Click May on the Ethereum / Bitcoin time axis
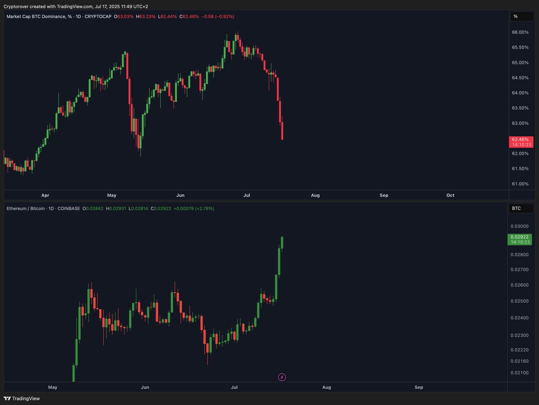The height and width of the screenshot is (405, 539). [53, 388]
